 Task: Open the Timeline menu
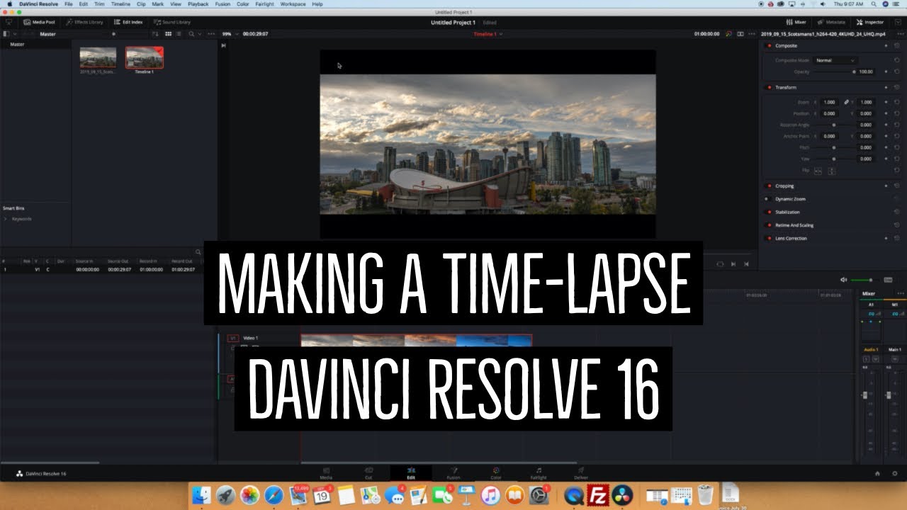(x=120, y=4)
